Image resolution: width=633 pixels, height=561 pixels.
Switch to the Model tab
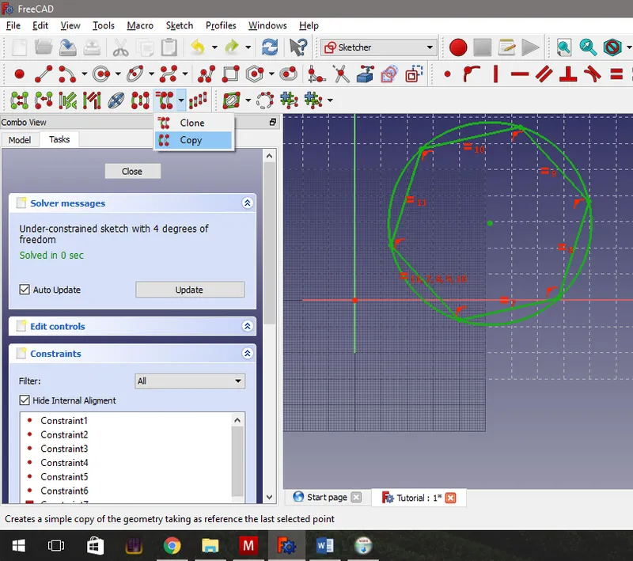coord(19,139)
